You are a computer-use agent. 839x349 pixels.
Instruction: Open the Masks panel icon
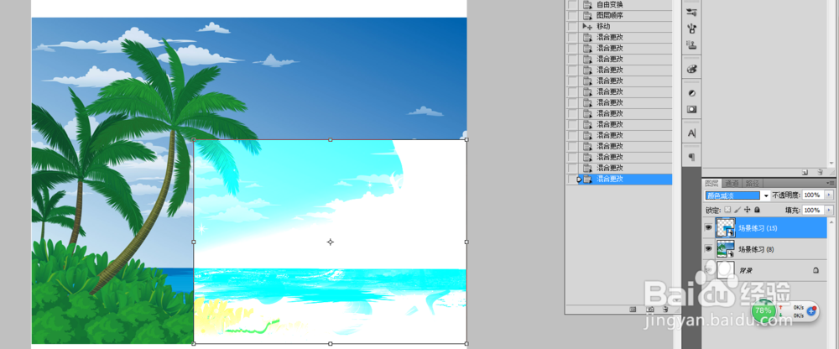click(691, 109)
